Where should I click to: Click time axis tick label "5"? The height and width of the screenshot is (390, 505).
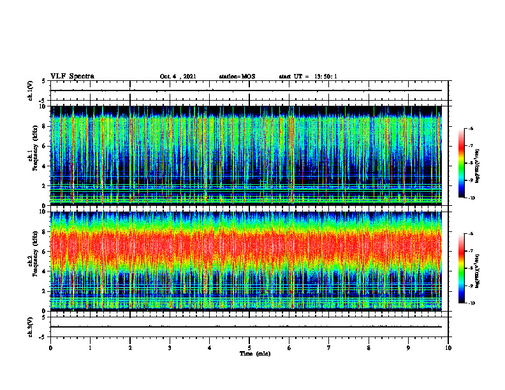[x=249, y=348]
